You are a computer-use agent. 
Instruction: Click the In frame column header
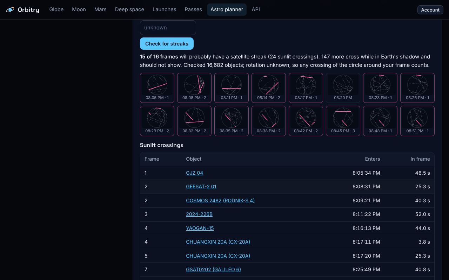click(x=420, y=159)
